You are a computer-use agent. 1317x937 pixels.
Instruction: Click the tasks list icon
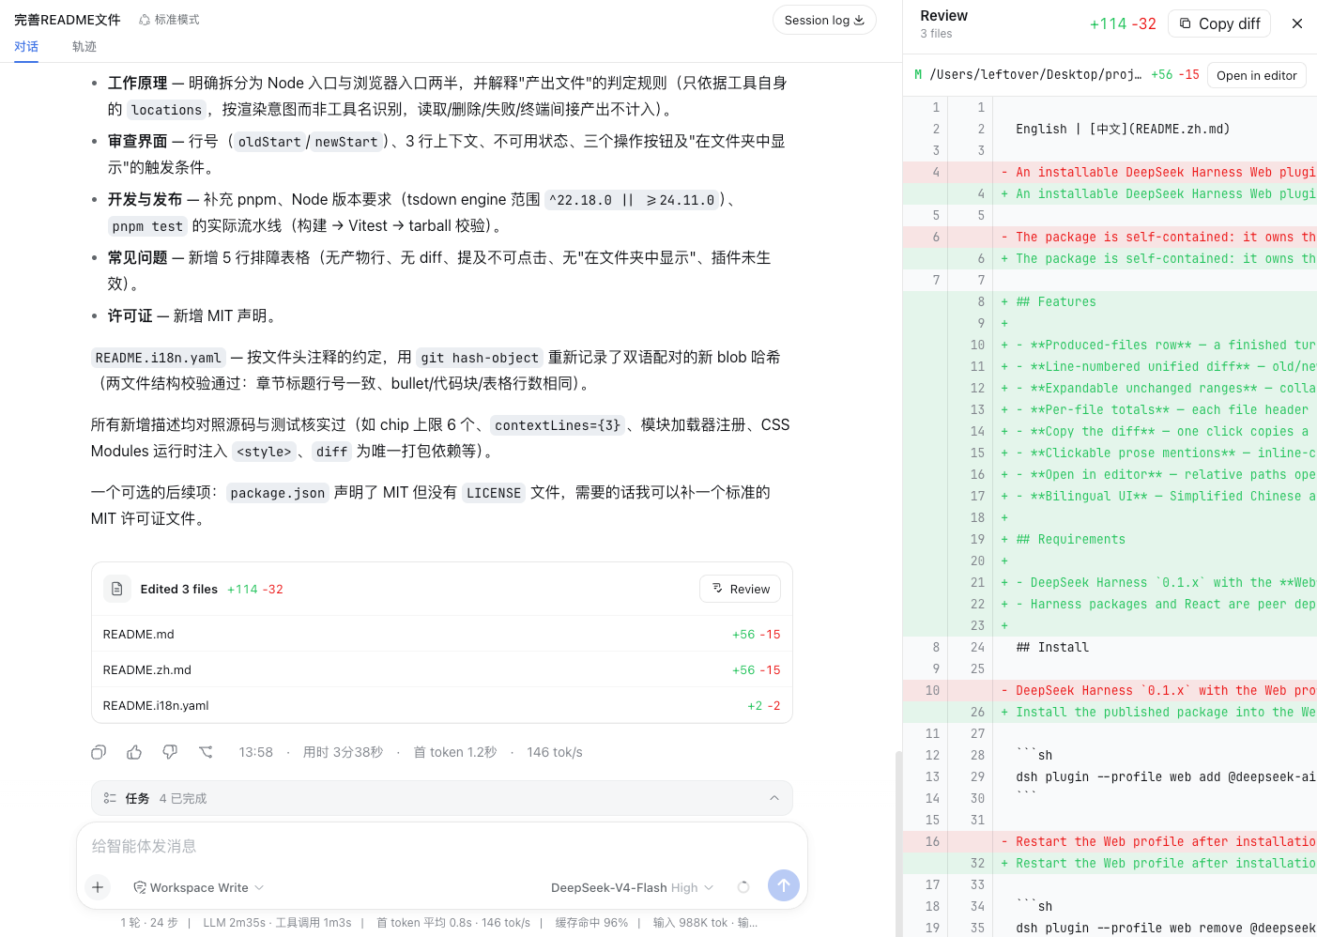coord(110,798)
